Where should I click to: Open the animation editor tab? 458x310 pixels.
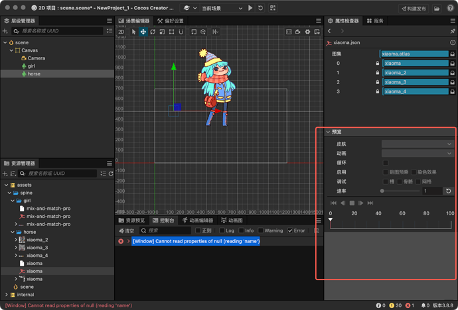click(198, 221)
